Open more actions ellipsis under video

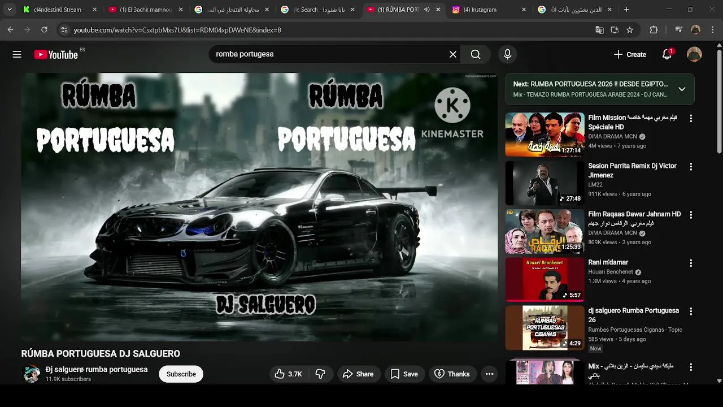tap(489, 374)
